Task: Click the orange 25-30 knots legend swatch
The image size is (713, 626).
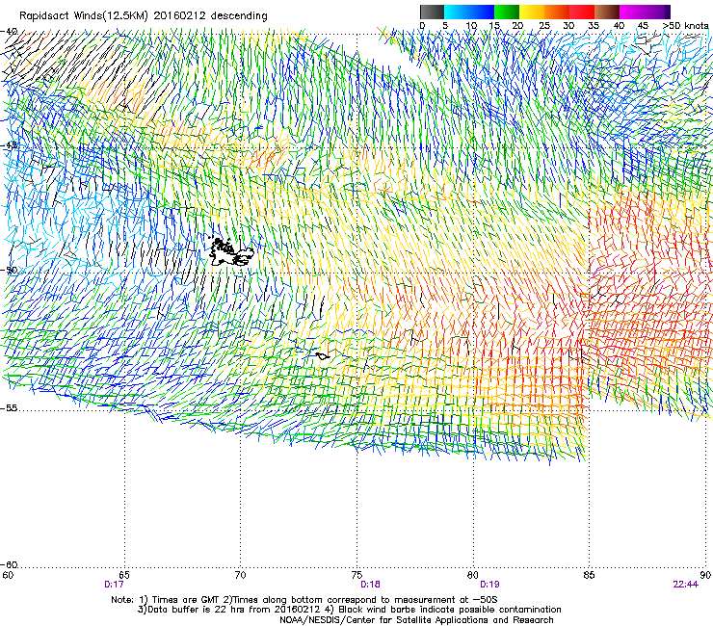Action: pos(557,12)
